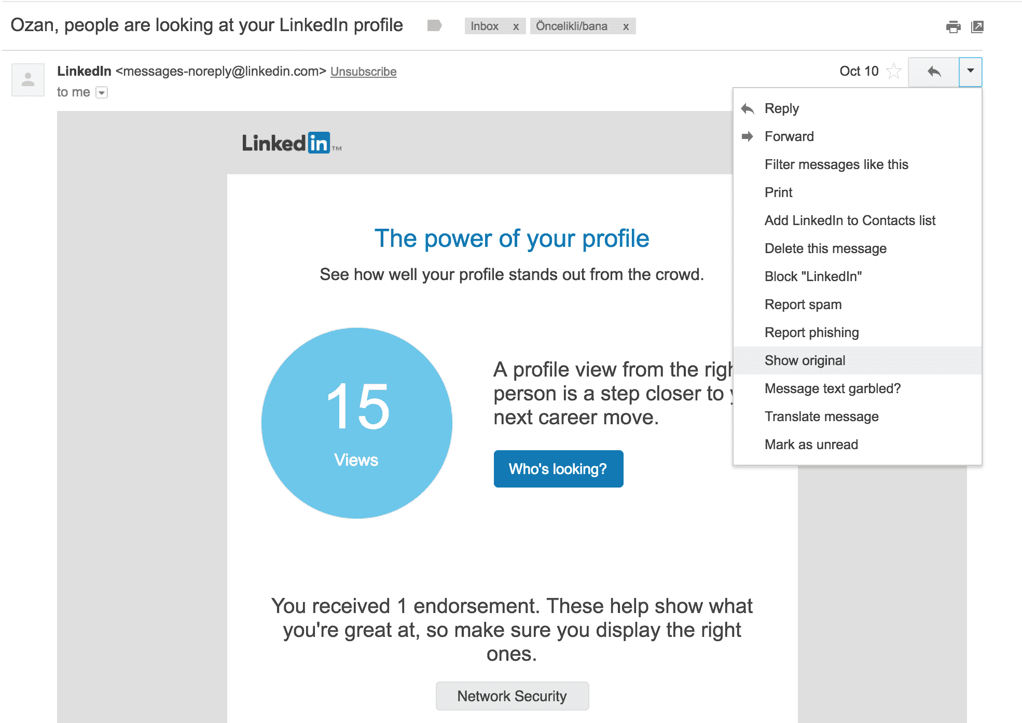Click the importance marker label icon

pyautogui.click(x=434, y=25)
